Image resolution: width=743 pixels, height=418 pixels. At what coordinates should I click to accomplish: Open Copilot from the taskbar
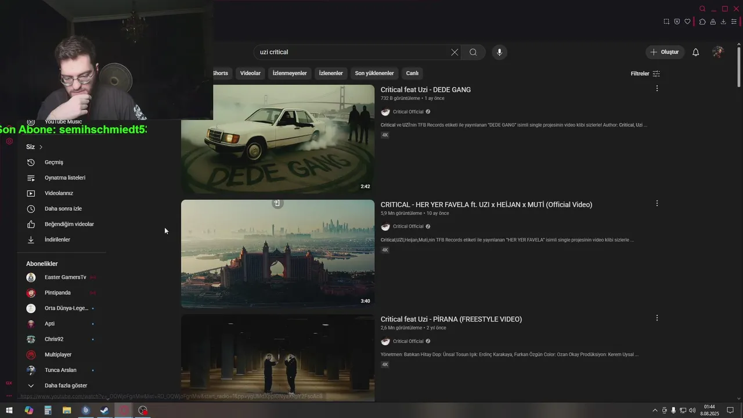pos(29,410)
